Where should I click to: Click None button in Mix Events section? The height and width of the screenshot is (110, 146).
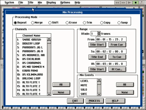[x=125, y=92]
